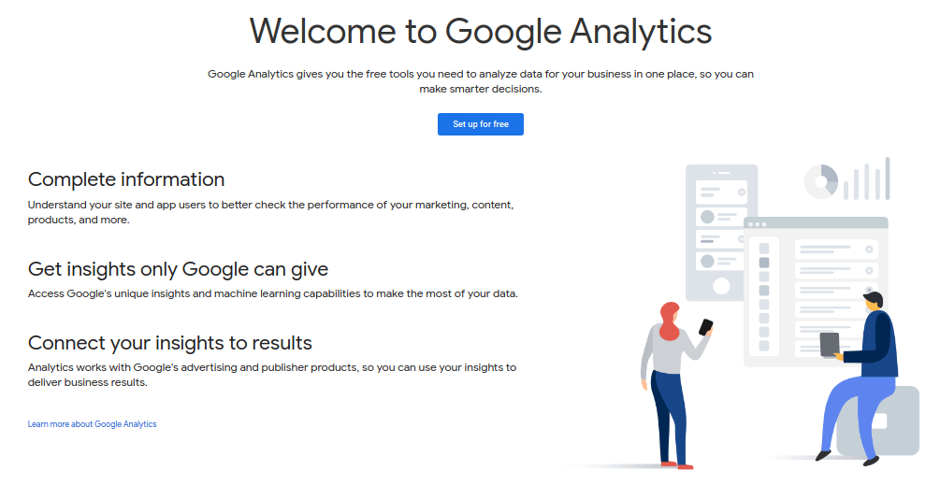Click the Welcome to Google Analytics title
This screenshot has height=485, width=940.
[x=480, y=32]
